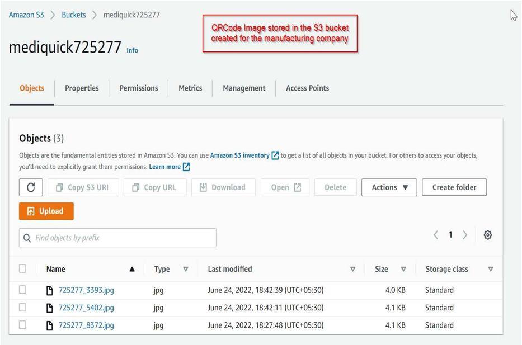Open the Actions dropdown menu
Image resolution: width=522 pixels, height=345 pixels.
[389, 187]
